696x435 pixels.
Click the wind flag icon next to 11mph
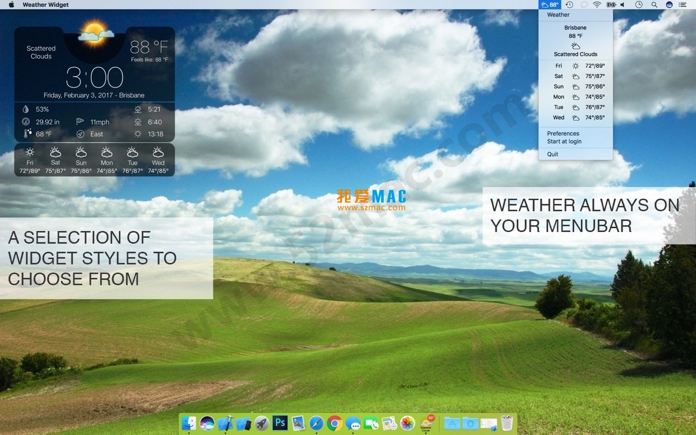(80, 121)
